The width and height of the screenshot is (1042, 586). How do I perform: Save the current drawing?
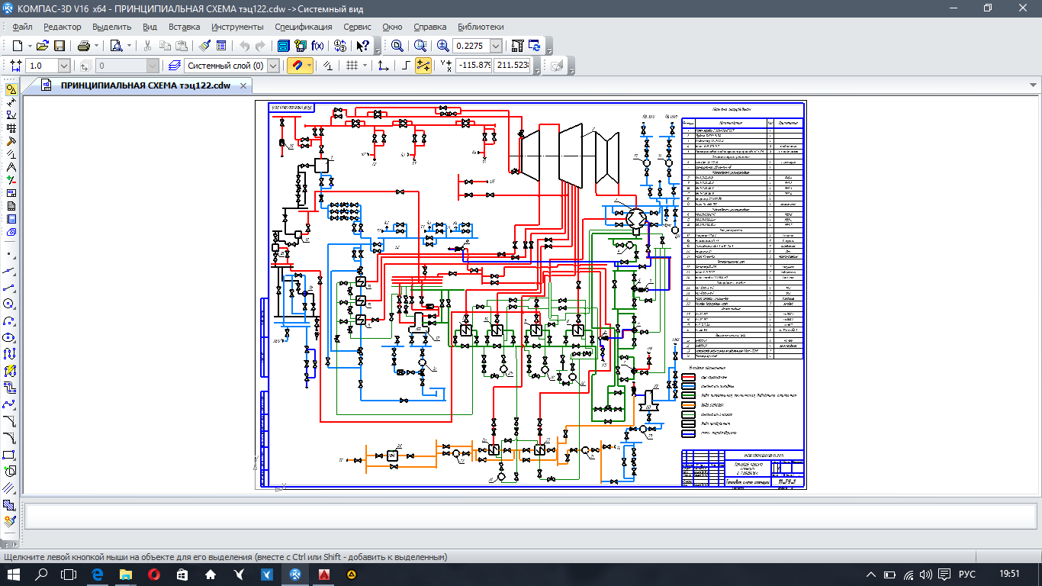(59, 46)
